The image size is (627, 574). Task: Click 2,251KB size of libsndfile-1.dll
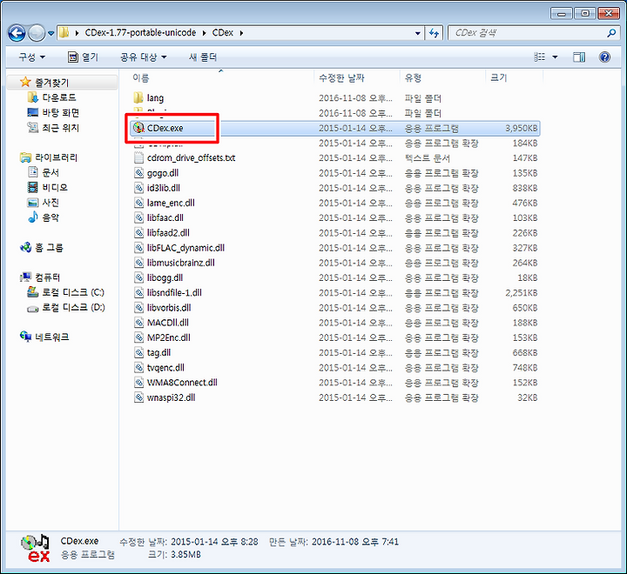point(521,293)
